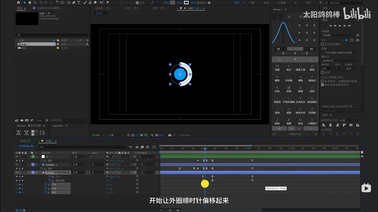
Task: Toggle 如果缓存 play cached frames checkbox
Action: (x=322, y=81)
